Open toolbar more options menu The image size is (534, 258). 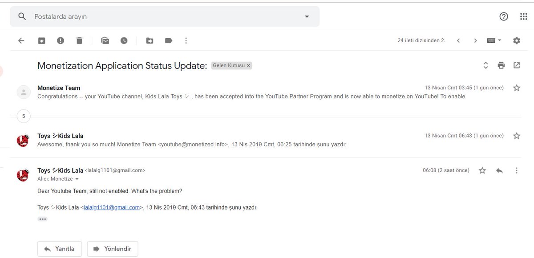186,40
